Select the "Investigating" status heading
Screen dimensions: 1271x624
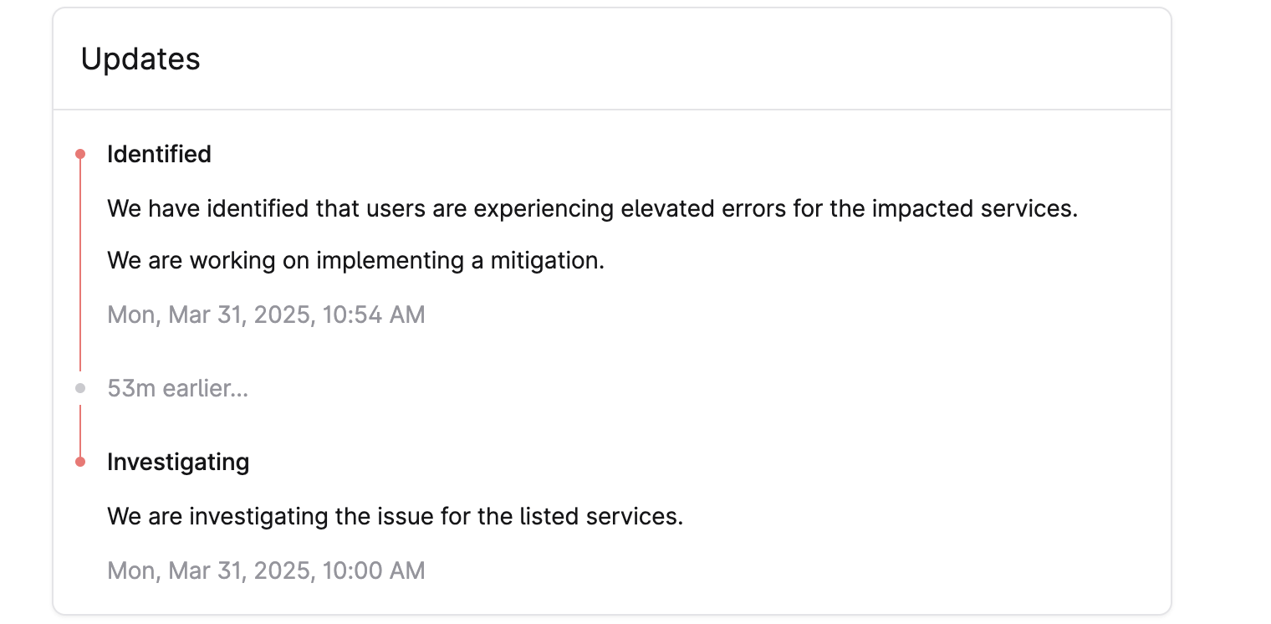click(x=178, y=462)
